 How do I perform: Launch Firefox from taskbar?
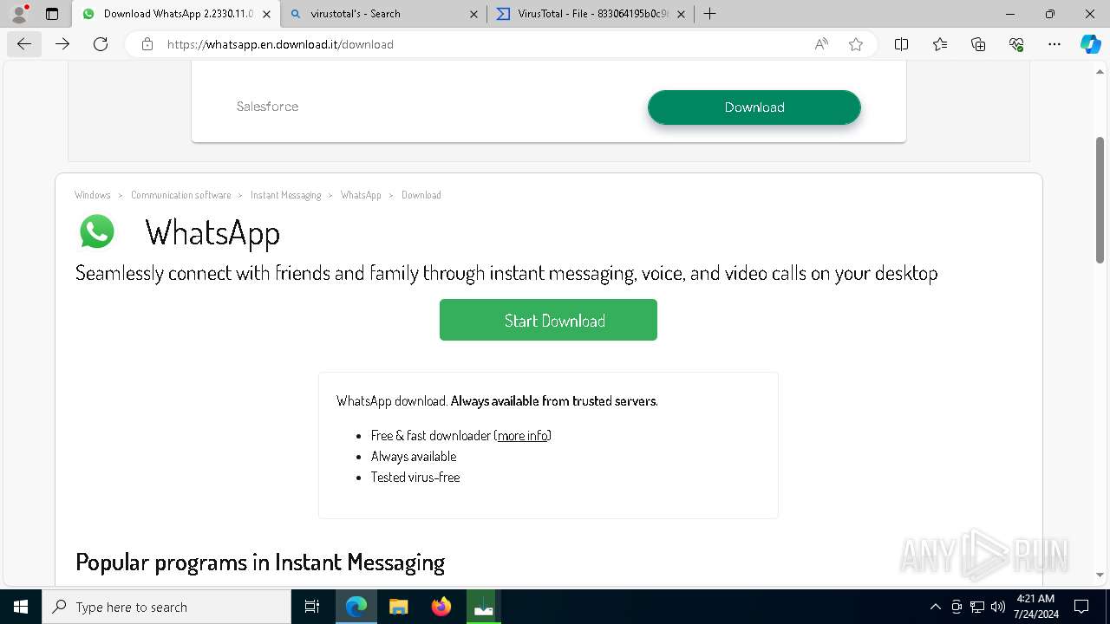pyautogui.click(x=441, y=607)
